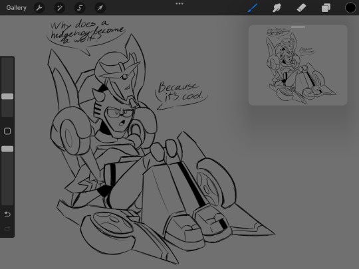
Task: Activate the Transform arrow tool
Action: point(100,8)
